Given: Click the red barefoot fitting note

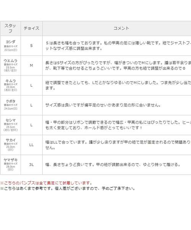Looking at the screenshot, I should coord(46,183).
